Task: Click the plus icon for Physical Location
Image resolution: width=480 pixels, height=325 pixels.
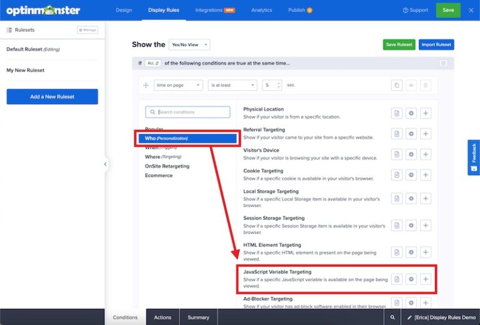Action: coord(426,113)
